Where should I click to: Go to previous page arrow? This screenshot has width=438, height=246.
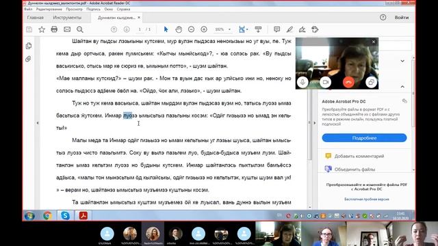tap(114, 29)
